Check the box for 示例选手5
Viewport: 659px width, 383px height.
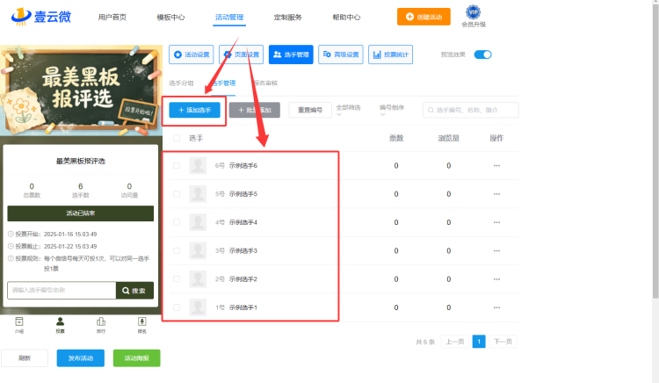point(177,194)
